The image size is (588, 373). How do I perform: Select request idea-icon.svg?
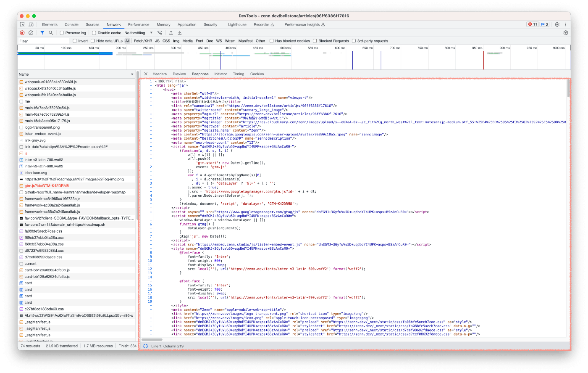pos(77,173)
